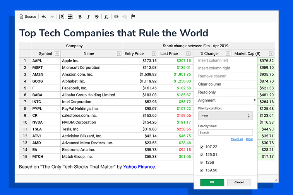Open the Source view button
Viewport: 293px width, 195px height.
coord(27,17)
